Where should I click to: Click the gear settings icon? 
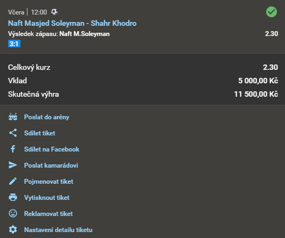13,229
